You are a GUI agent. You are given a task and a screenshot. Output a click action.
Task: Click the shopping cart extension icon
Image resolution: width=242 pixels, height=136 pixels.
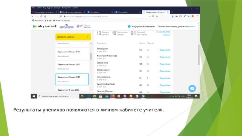click(x=189, y=16)
